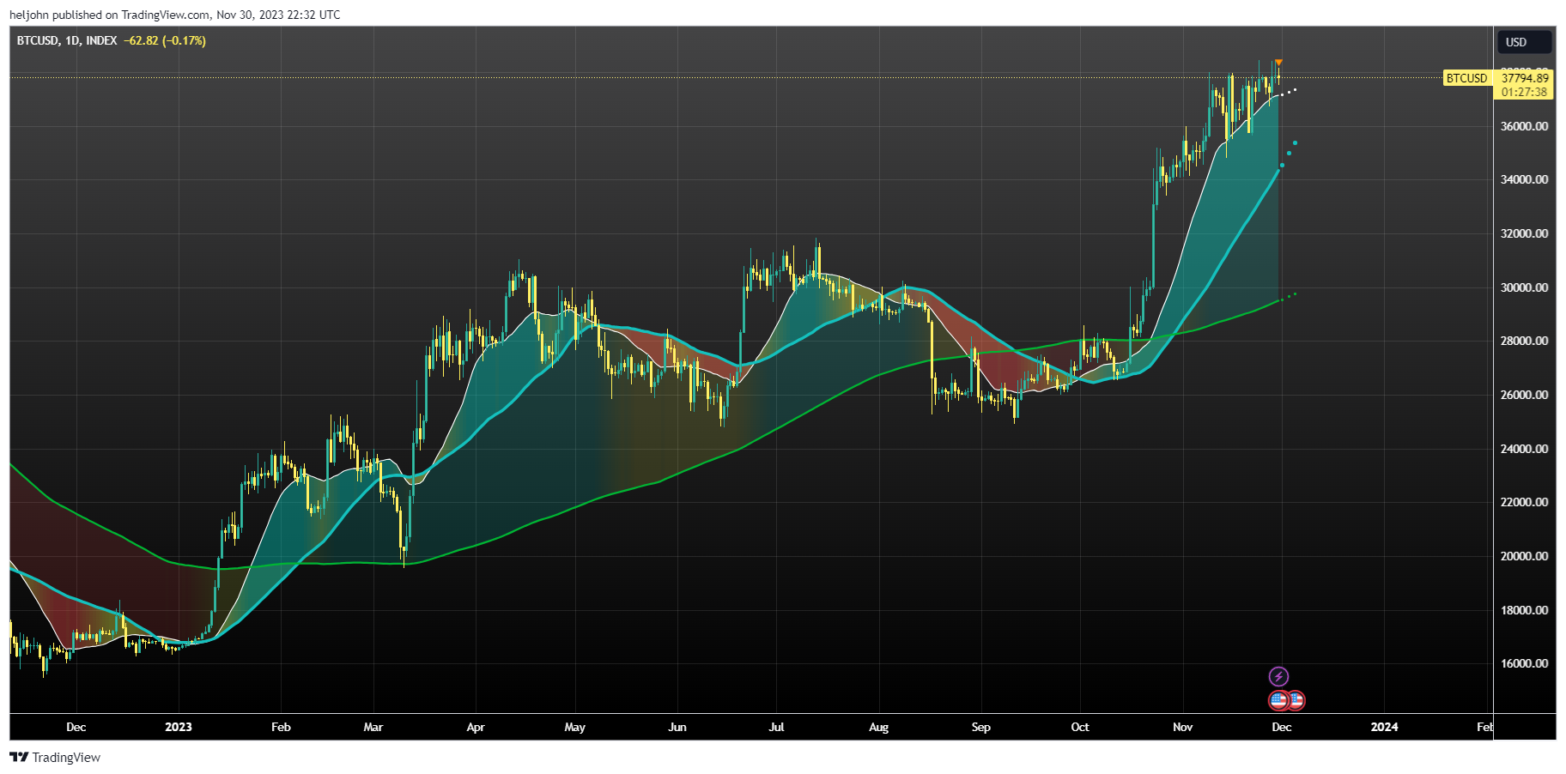Open the partially hidden second US flag icon
The height and width of the screenshot is (774, 1566).
point(1297,700)
